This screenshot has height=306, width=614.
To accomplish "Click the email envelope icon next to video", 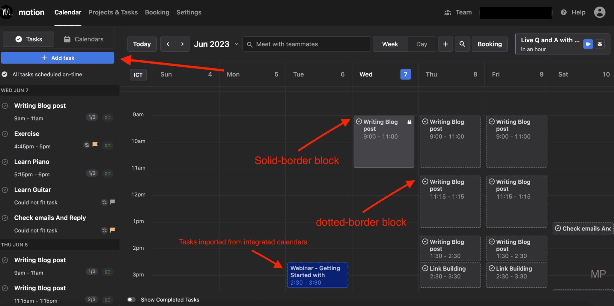I will [600, 44].
